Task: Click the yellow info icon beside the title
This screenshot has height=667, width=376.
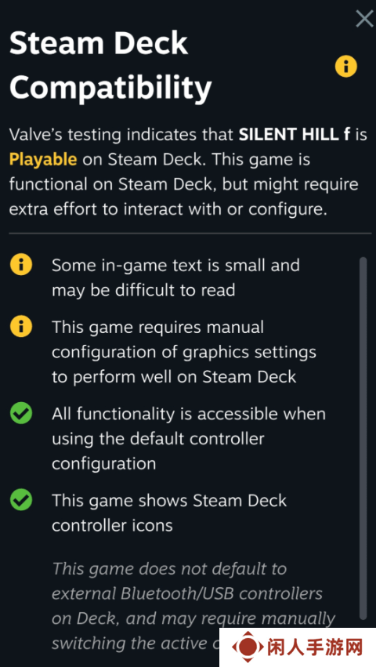Action: (x=345, y=67)
